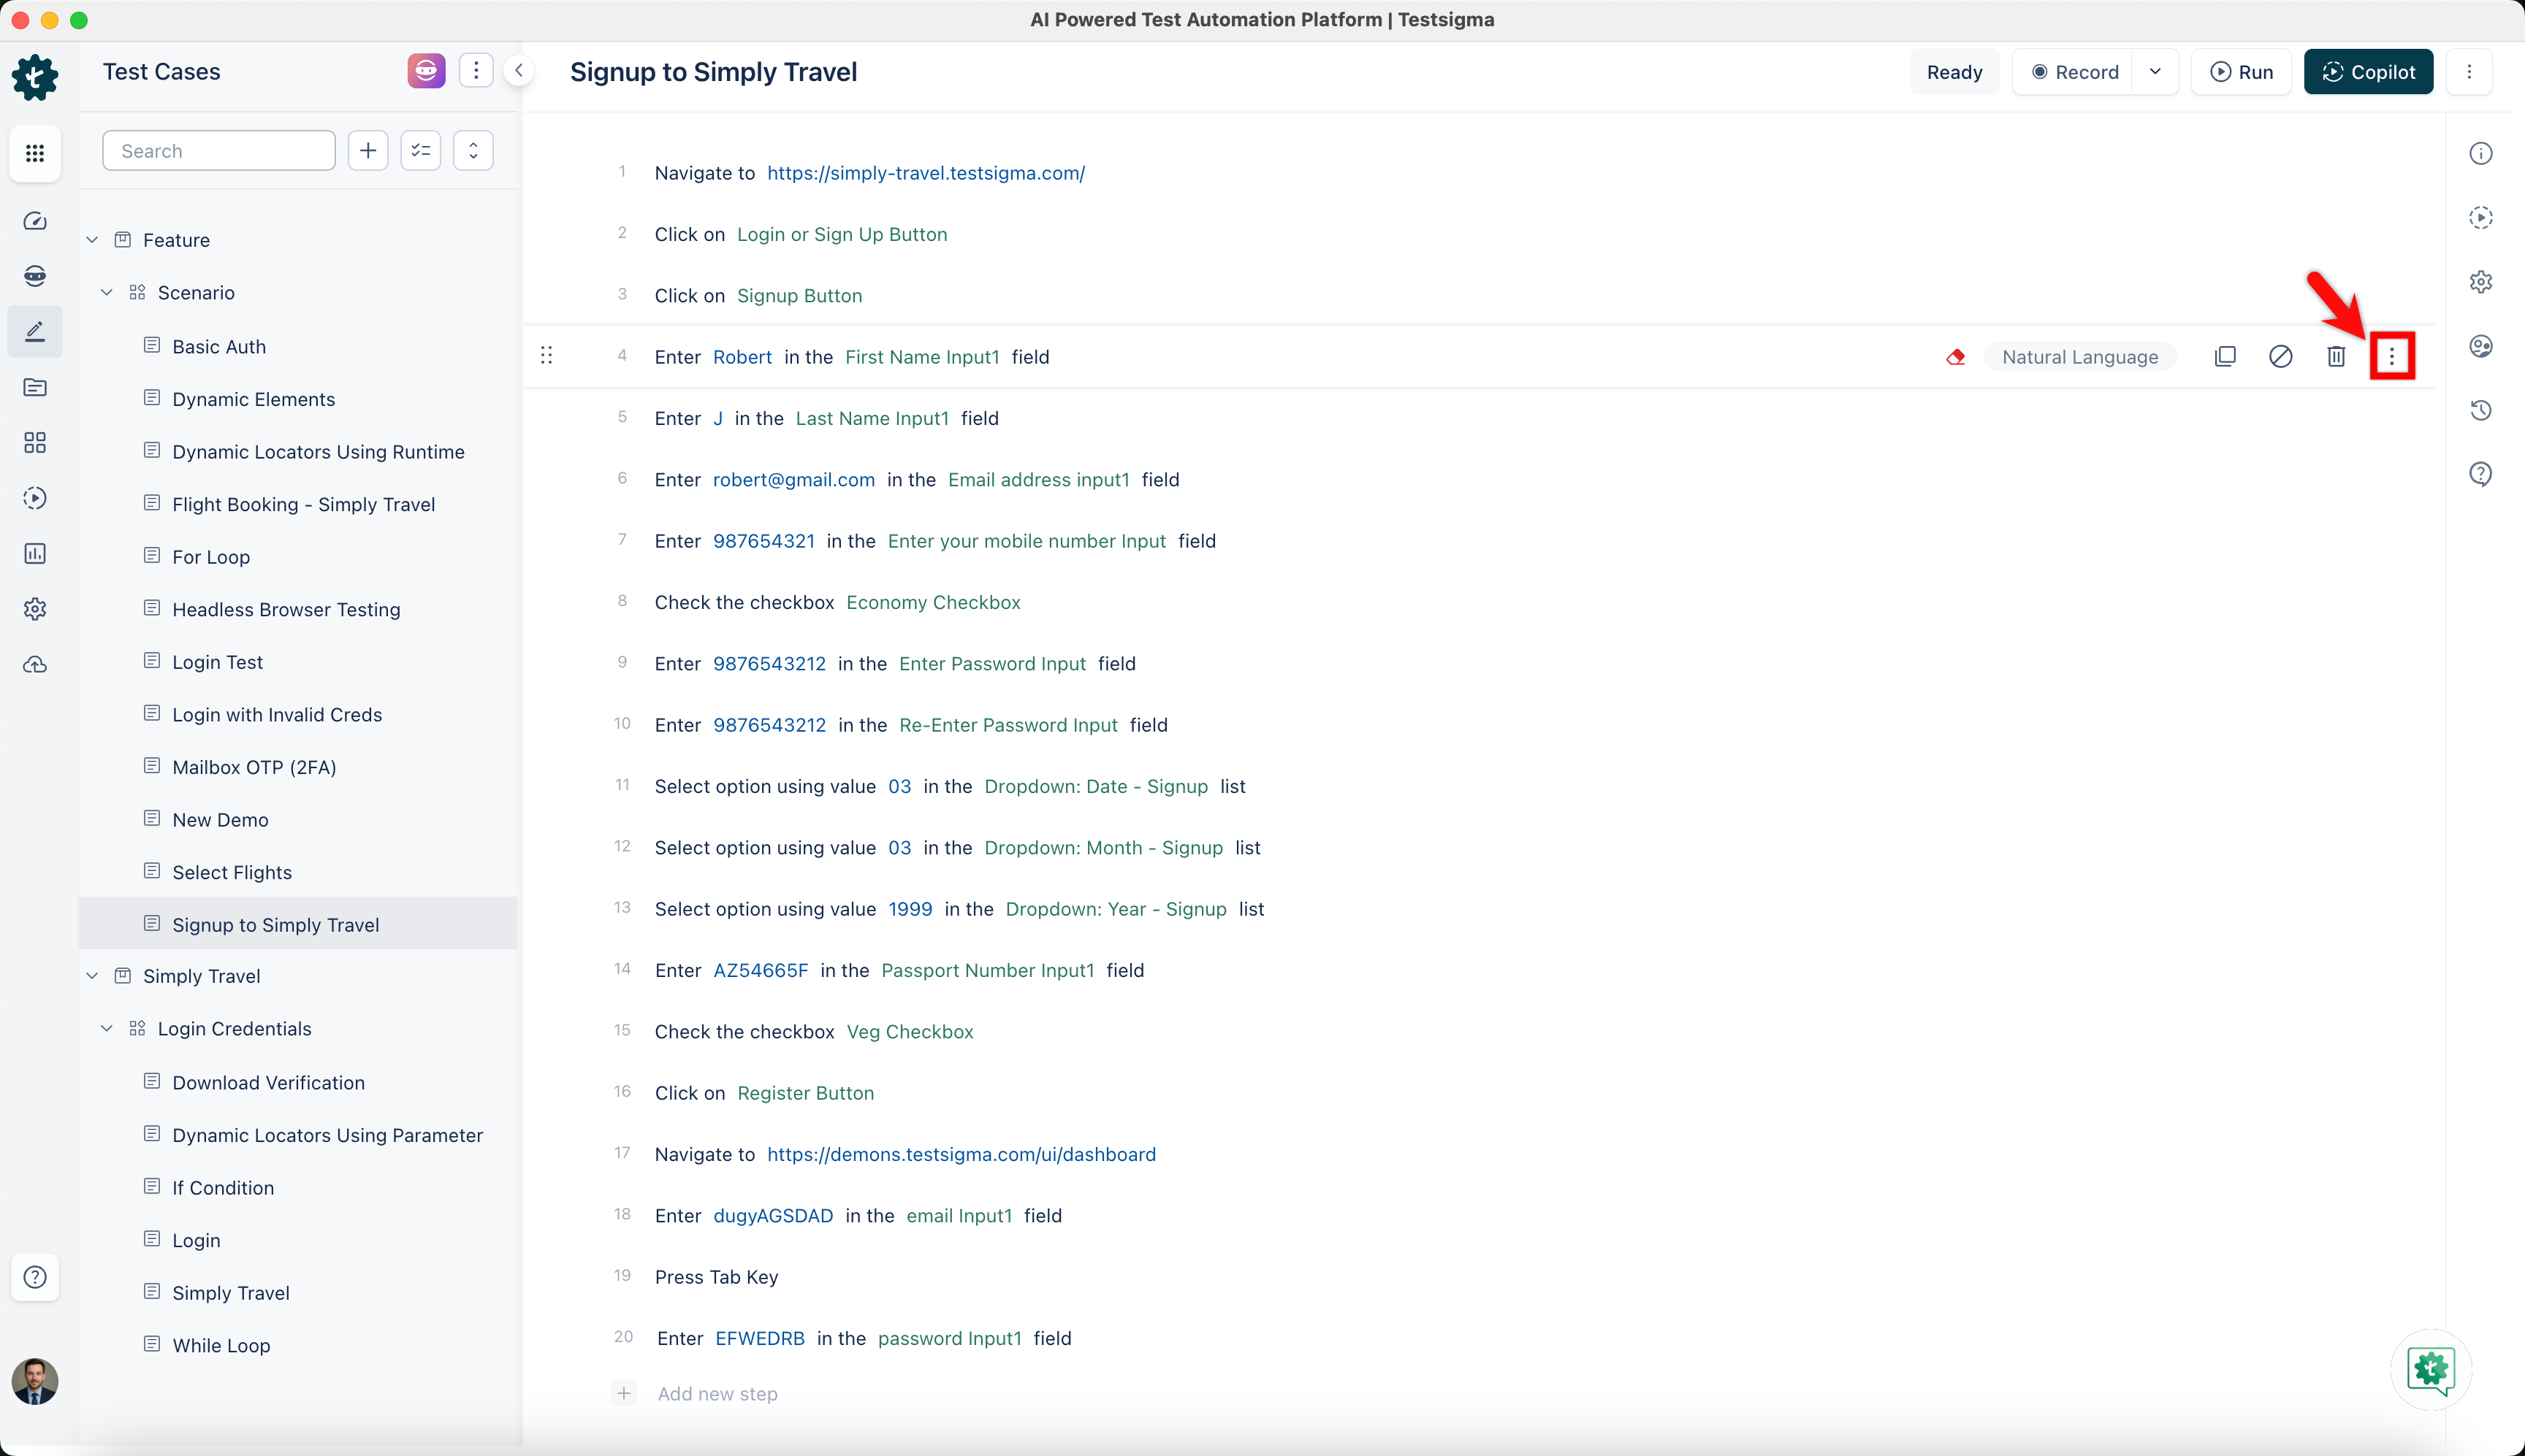This screenshot has height=1456, width=2525.
Task: Open the face icon in right rail
Action: point(2481,346)
